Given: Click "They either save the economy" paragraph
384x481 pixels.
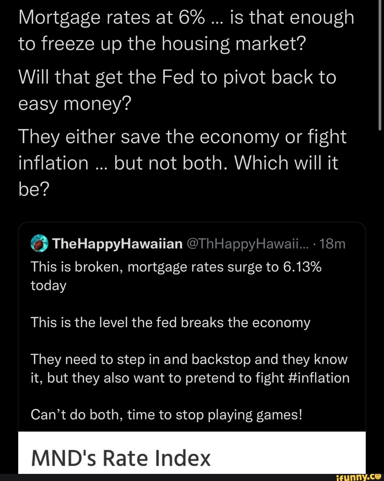Looking at the screenshot, I should [182, 137].
